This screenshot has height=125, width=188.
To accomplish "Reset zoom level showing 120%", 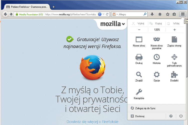I will point(157,30).
